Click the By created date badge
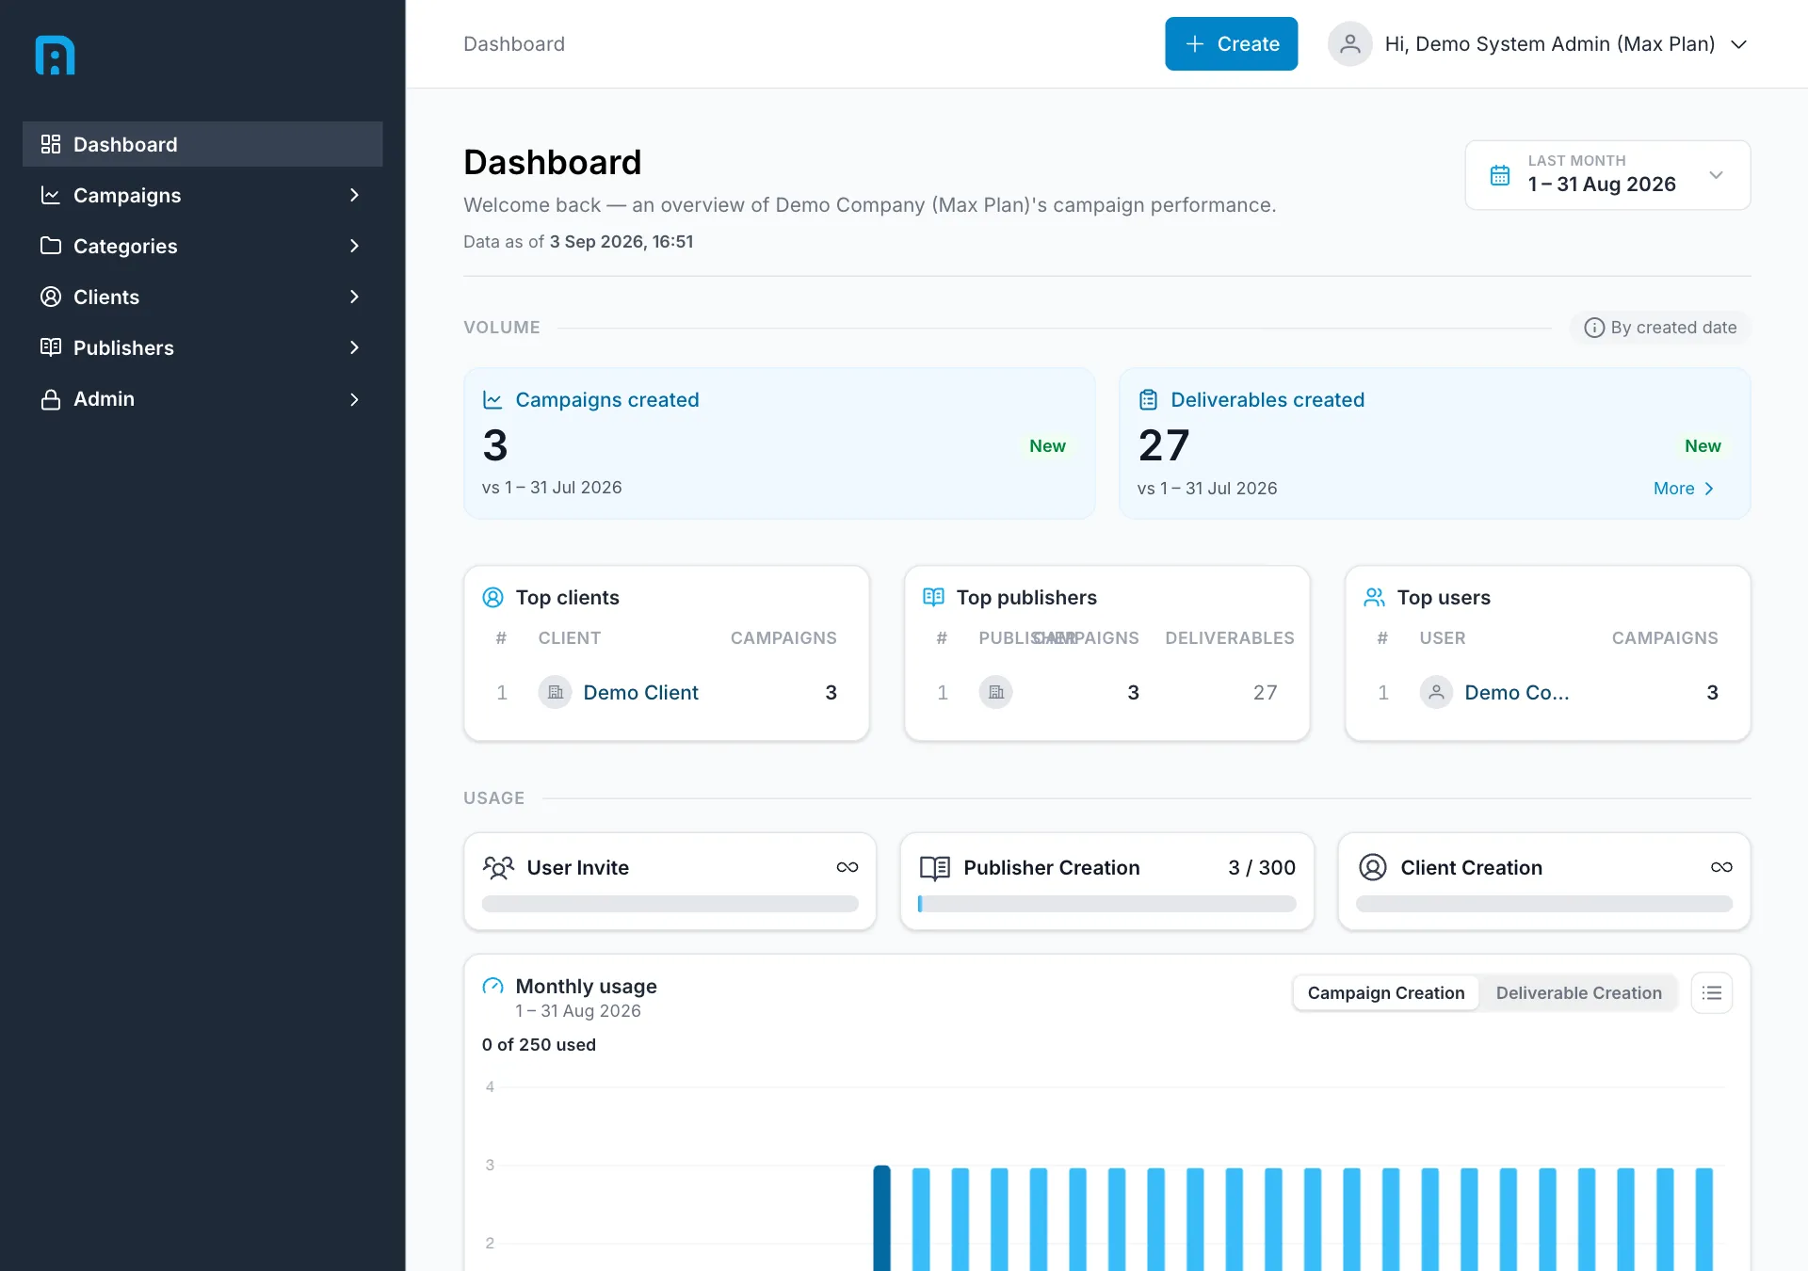Viewport: 1808px width, 1271px height. 1660,328
